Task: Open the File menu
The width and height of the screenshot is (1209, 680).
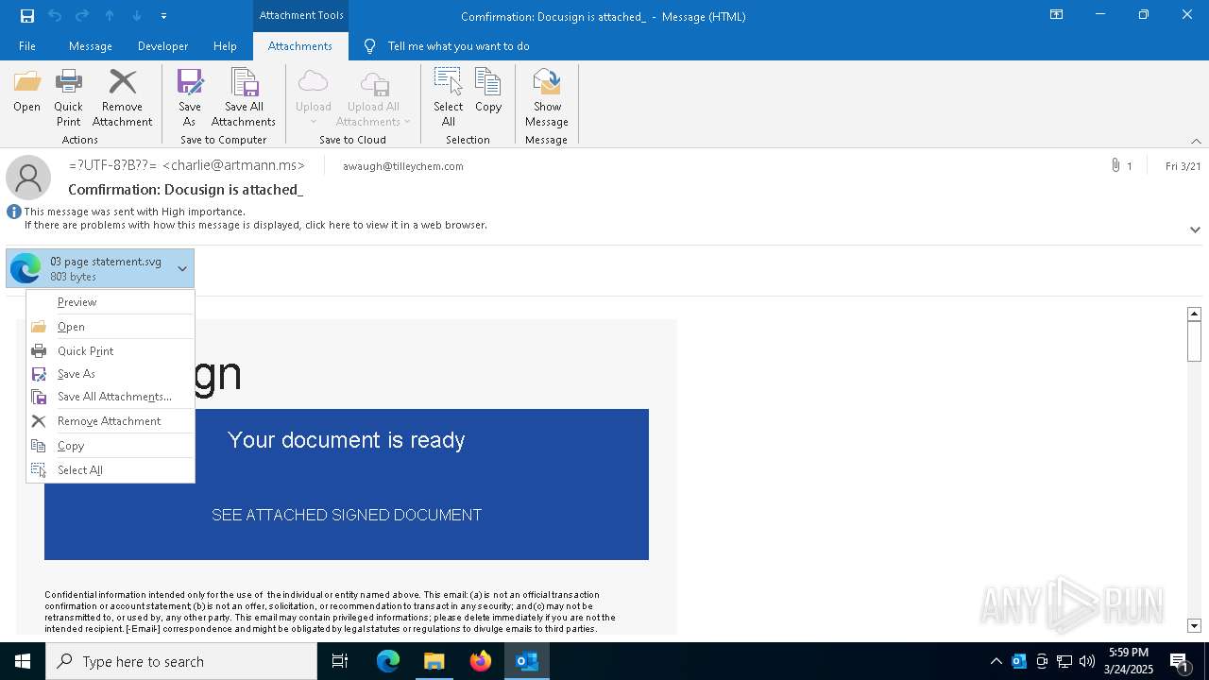Action: [x=27, y=46]
